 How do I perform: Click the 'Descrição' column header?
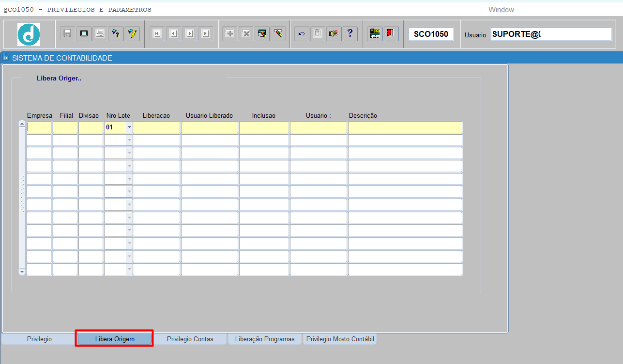click(363, 115)
